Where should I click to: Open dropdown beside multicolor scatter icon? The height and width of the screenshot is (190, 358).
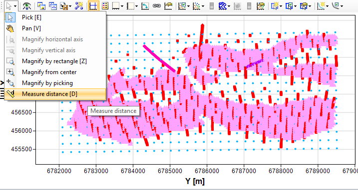click(203, 6)
